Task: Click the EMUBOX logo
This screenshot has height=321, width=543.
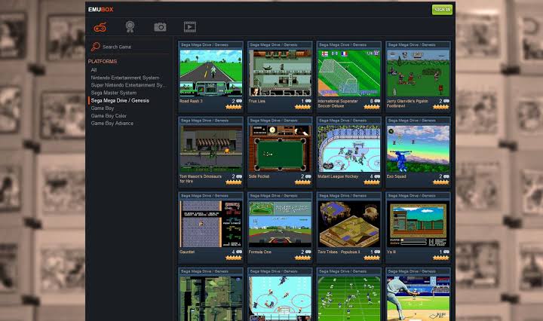Action: tap(100, 9)
